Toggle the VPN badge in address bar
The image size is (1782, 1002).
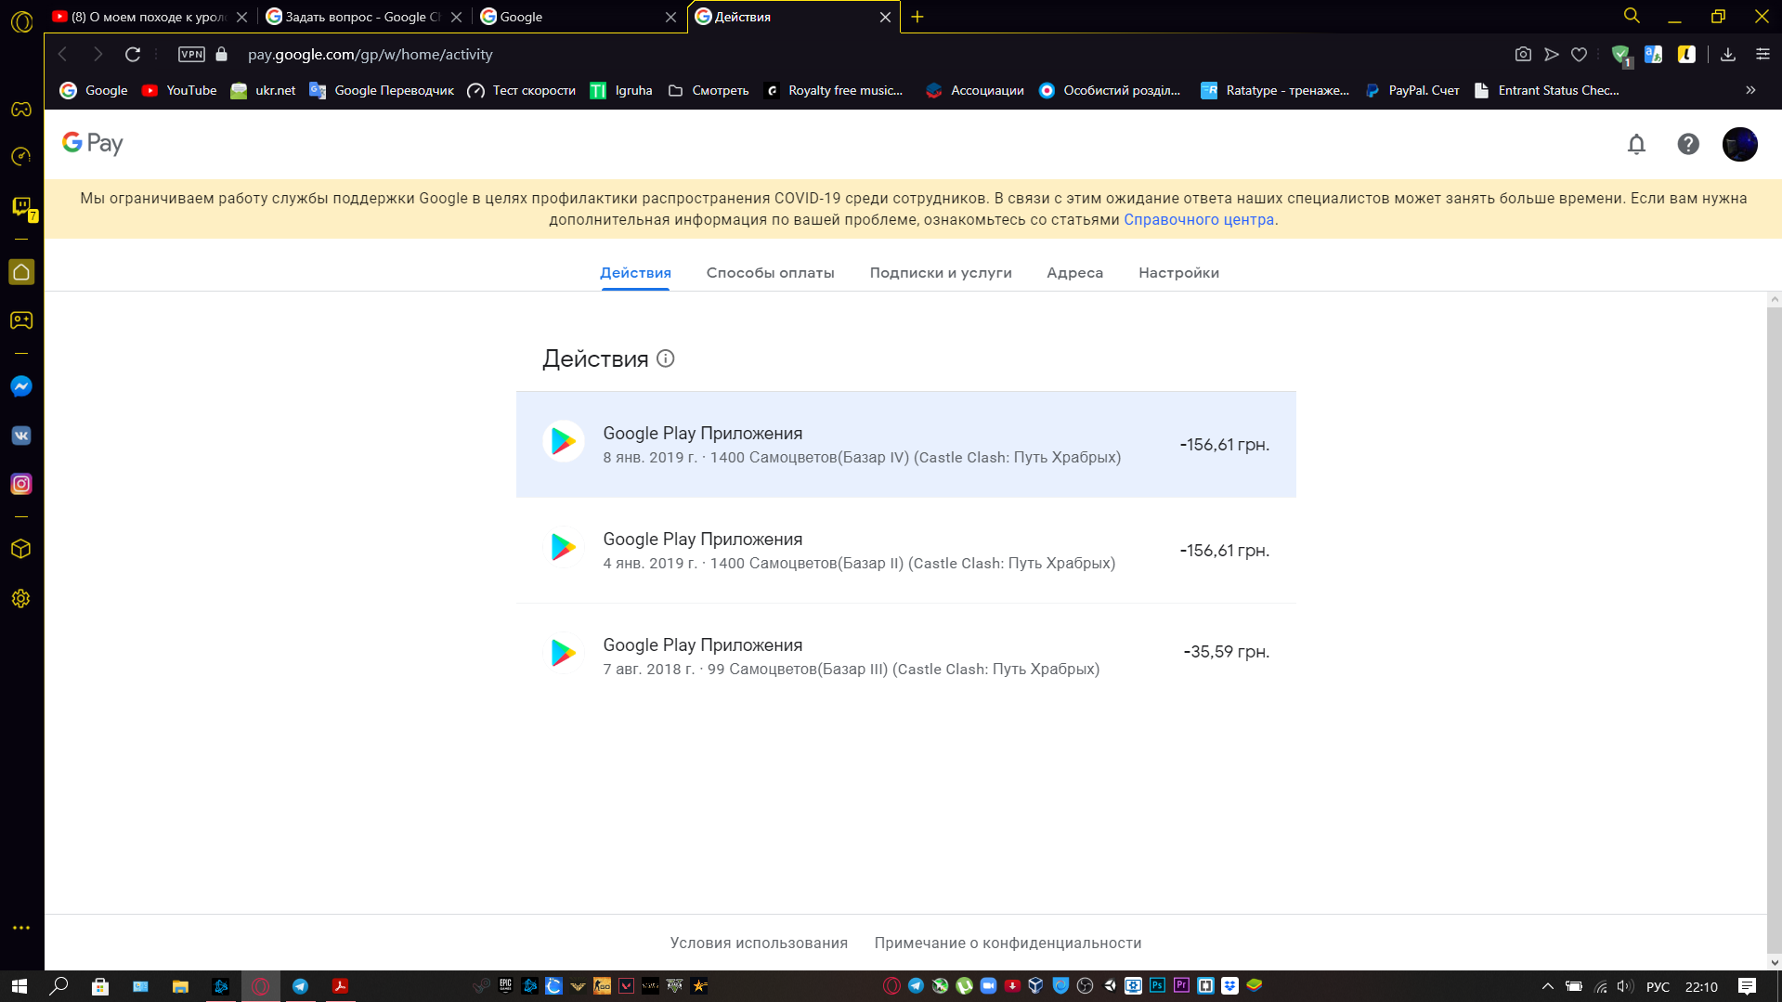click(x=191, y=54)
